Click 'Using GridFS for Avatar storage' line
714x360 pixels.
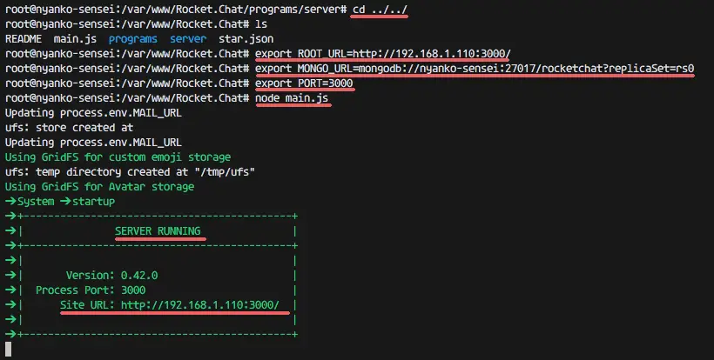coord(100,187)
